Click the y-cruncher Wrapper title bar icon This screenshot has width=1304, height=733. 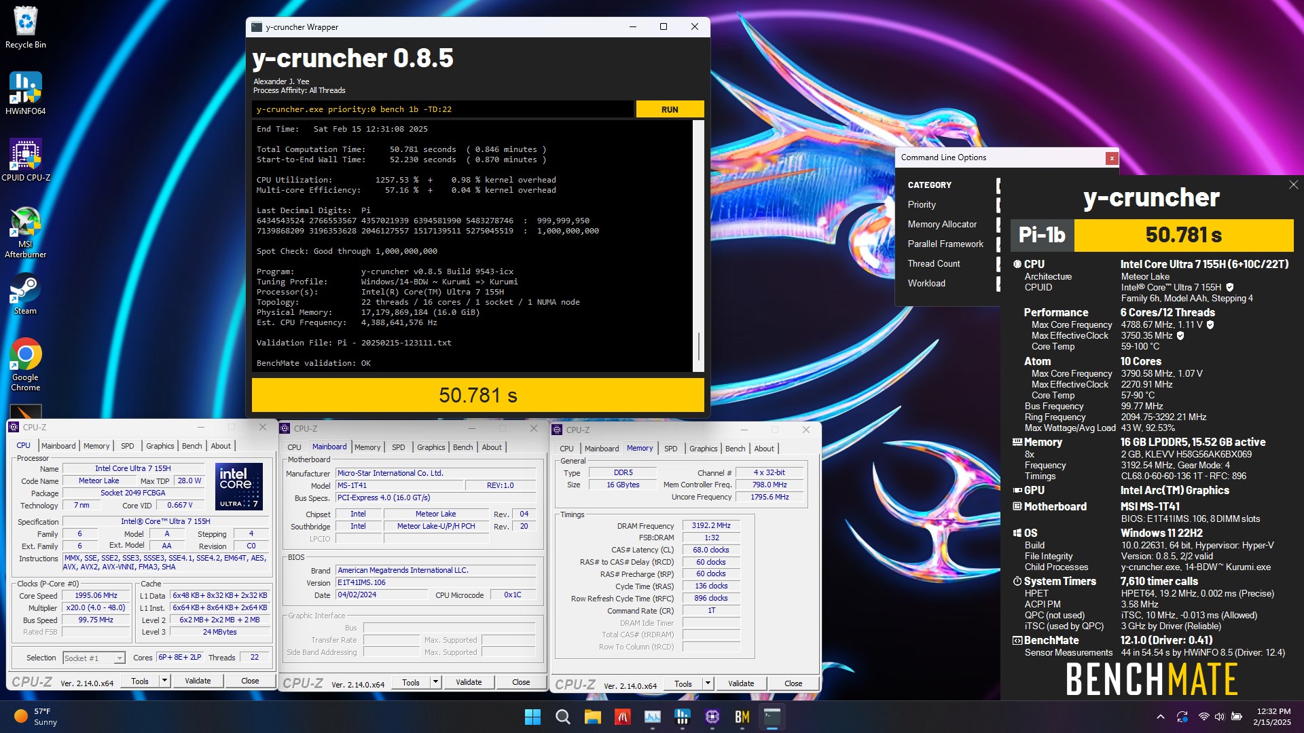257,27
